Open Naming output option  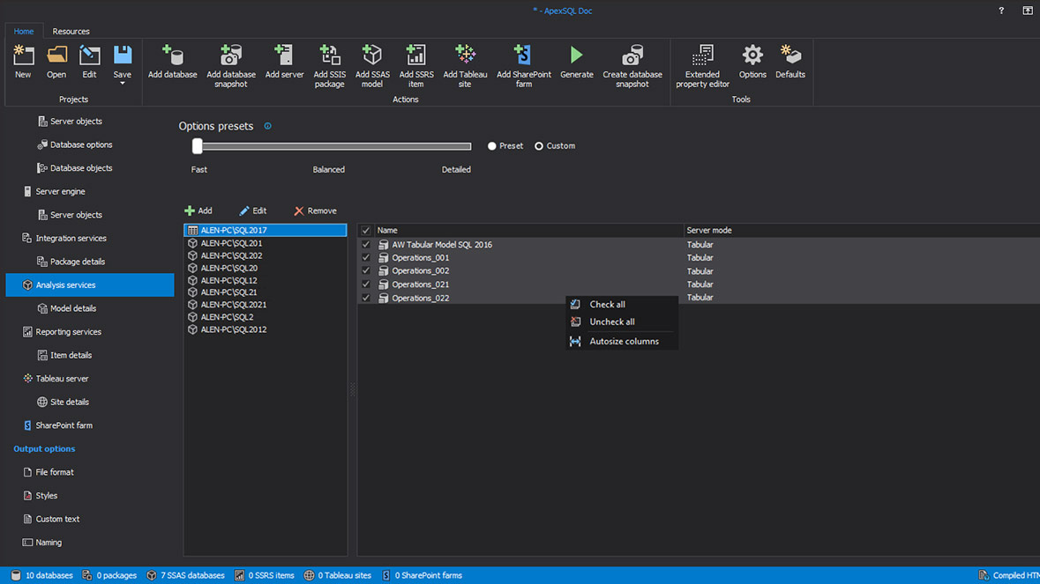point(42,543)
